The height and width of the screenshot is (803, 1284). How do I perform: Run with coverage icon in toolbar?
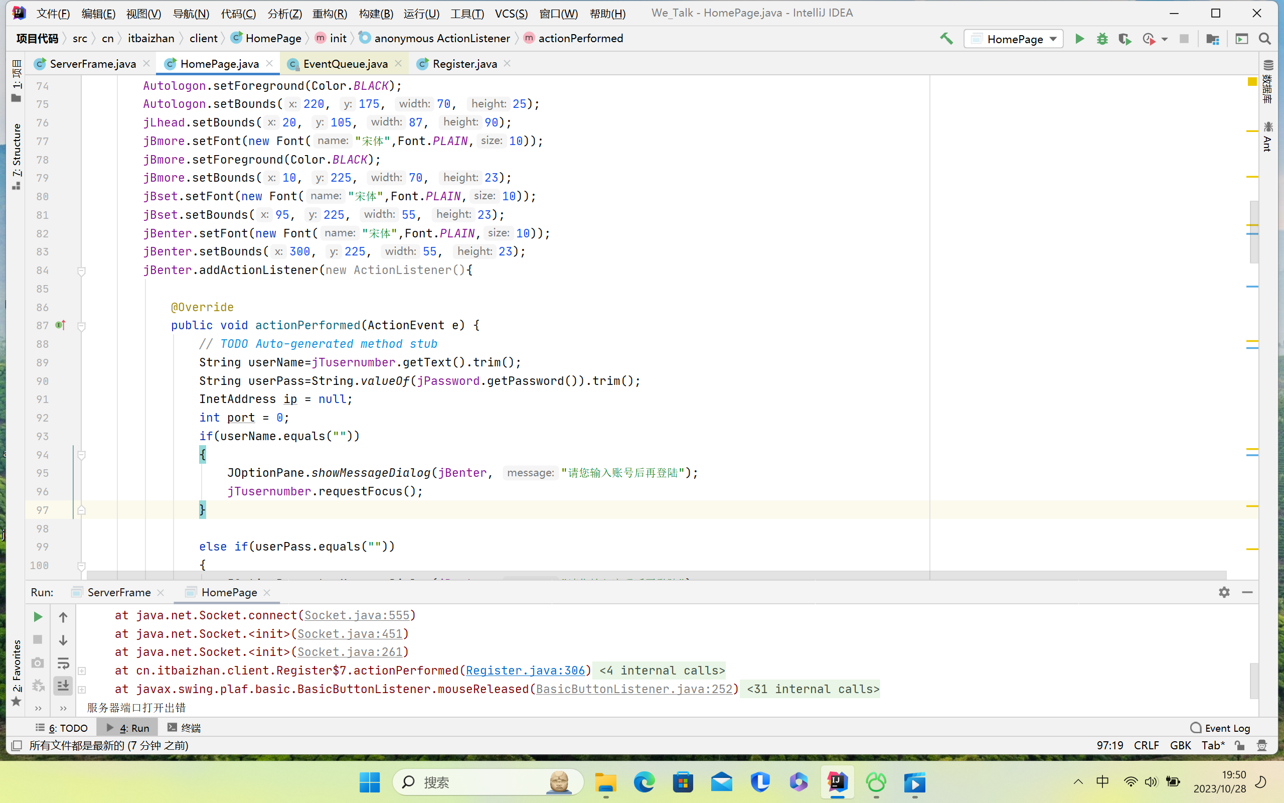[x=1125, y=39]
